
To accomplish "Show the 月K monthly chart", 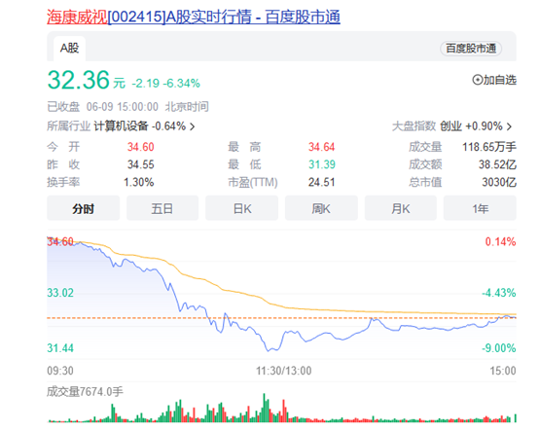I will pyautogui.click(x=401, y=208).
